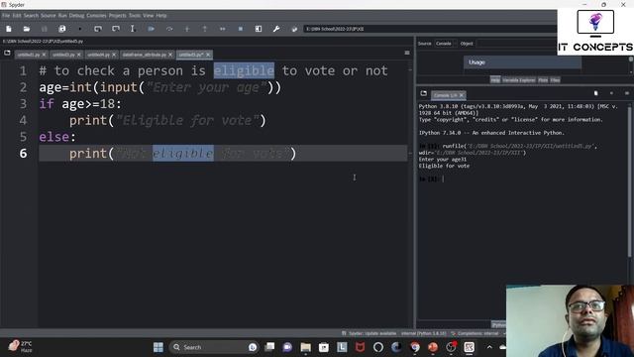The height and width of the screenshot is (357, 634).
Task: Open the Run menu
Action: (62, 16)
